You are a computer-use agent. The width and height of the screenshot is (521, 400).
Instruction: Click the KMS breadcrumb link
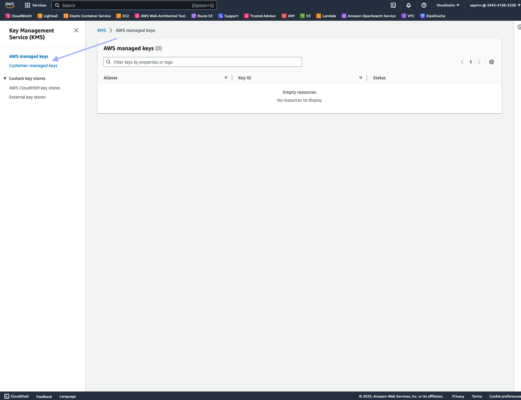click(x=102, y=30)
